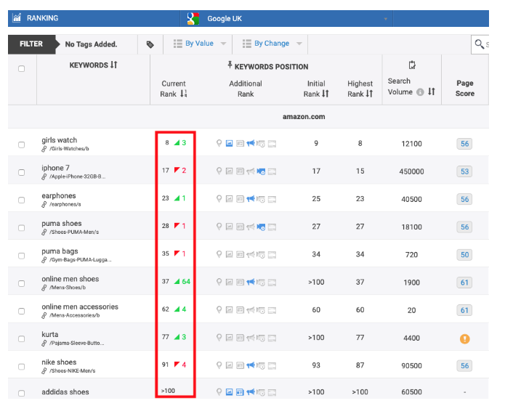The image size is (505, 414).
Task: Click the news card icon in iphone 7 row
Action: pyautogui.click(x=240, y=171)
